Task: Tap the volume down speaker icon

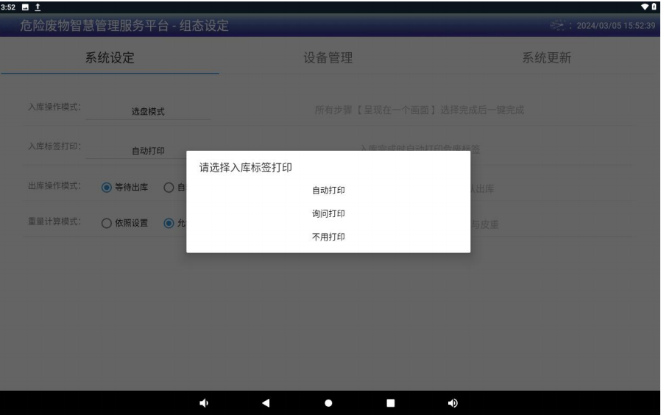Action: tap(202, 402)
